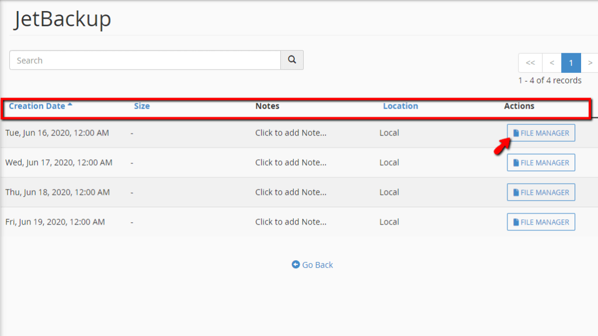Click the JetBackup page title
598x336 pixels.
pos(62,19)
